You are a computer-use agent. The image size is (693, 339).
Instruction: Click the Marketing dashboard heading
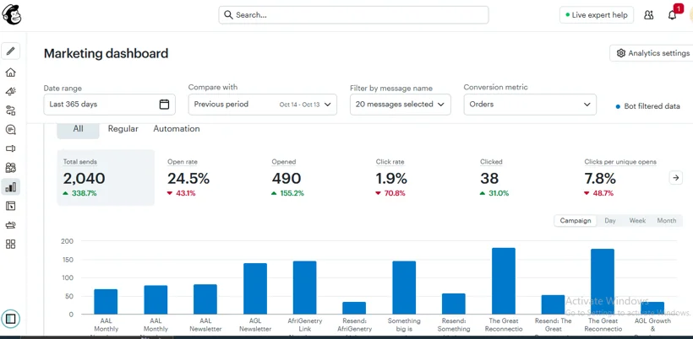tap(106, 53)
